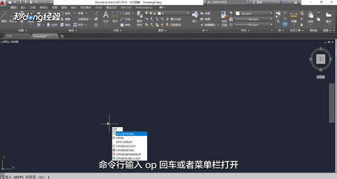Switch to the 管理 (Manage) ribbon tab
The image size is (337, 179).
[64, 8]
